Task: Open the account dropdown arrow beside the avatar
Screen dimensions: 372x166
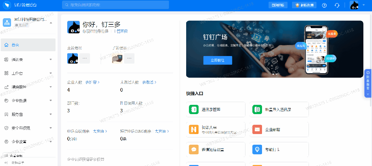Action: click(x=364, y=5)
